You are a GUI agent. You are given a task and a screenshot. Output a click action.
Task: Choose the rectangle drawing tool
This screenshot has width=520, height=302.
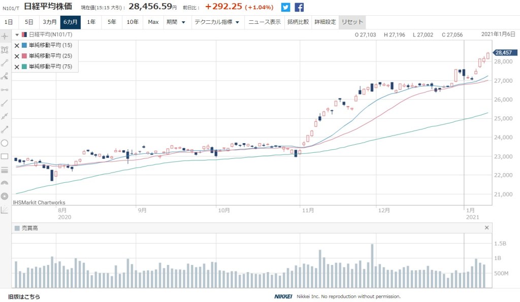(x=5, y=156)
